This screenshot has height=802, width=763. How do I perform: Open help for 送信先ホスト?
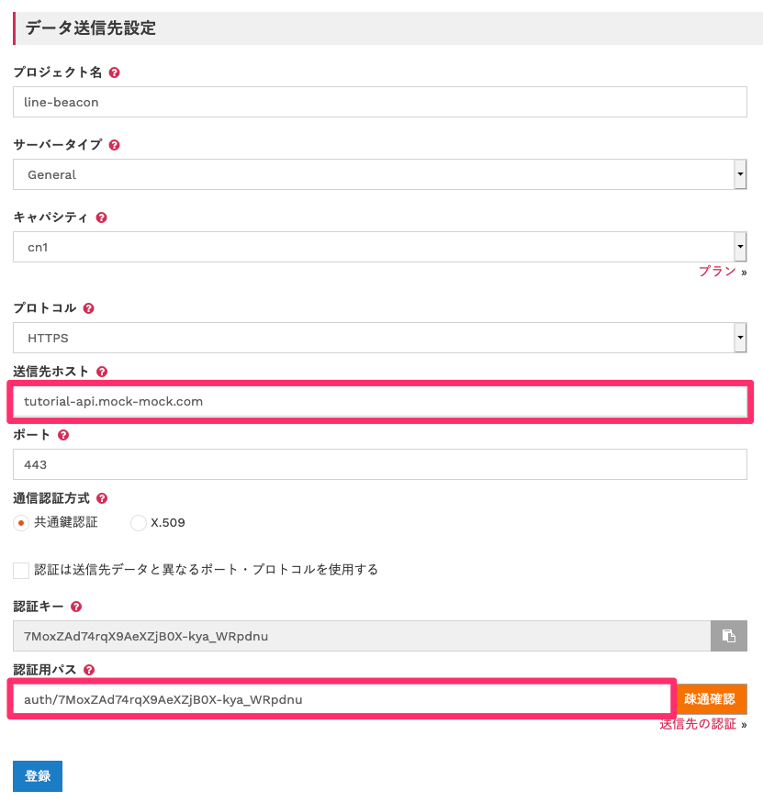pyautogui.click(x=101, y=371)
